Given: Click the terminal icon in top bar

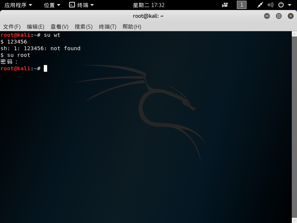Looking at the screenshot, I should tap(72, 5).
